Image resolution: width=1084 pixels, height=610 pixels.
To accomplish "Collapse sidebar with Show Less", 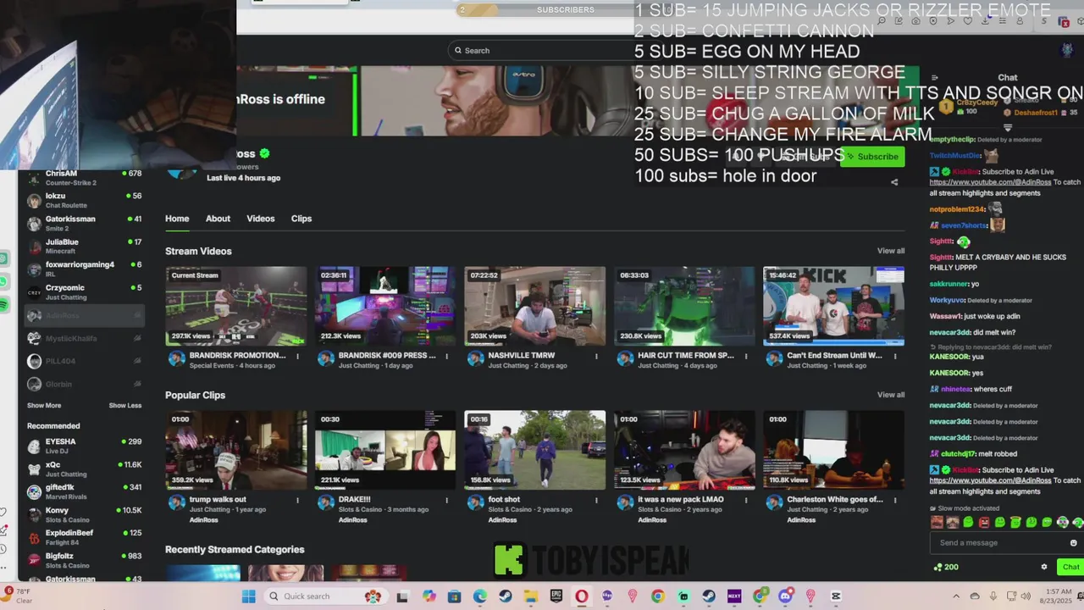I will 125,406.
